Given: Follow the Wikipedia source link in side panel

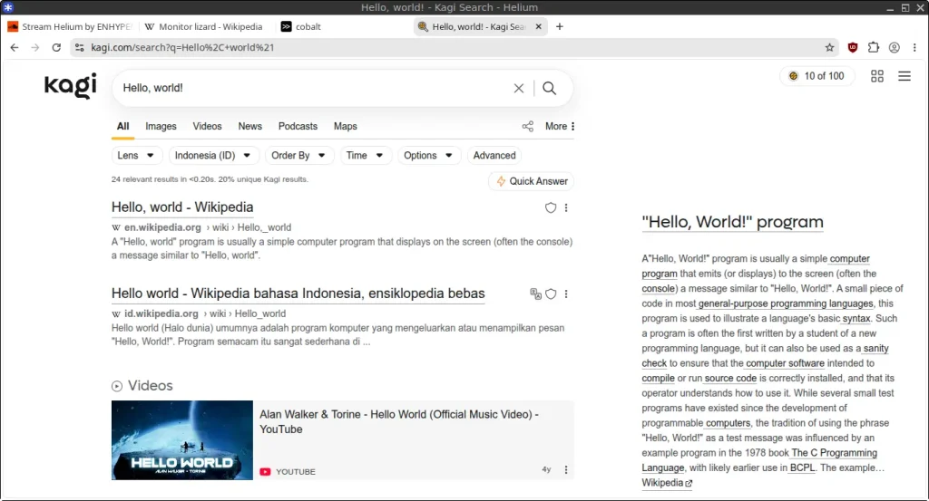Looking at the screenshot, I should (667, 483).
